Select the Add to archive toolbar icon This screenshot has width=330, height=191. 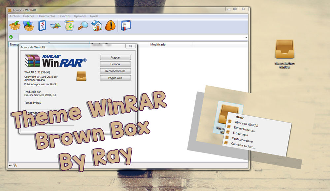[15, 26]
